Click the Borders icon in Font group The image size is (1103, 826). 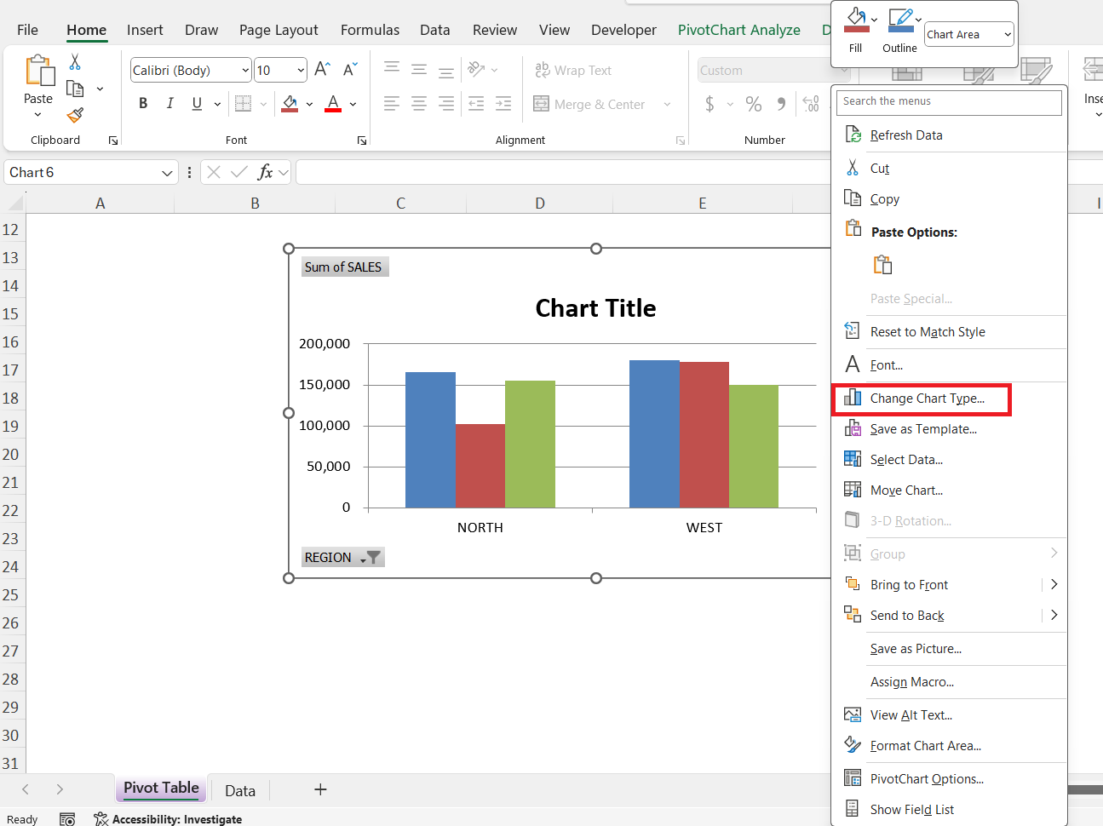[244, 104]
